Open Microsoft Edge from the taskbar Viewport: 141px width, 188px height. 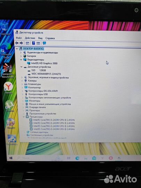tap(77, 158)
